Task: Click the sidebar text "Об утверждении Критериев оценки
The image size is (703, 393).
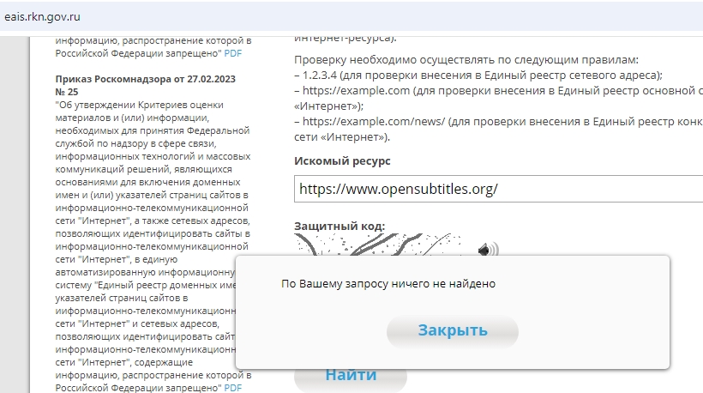Action: click(140, 105)
